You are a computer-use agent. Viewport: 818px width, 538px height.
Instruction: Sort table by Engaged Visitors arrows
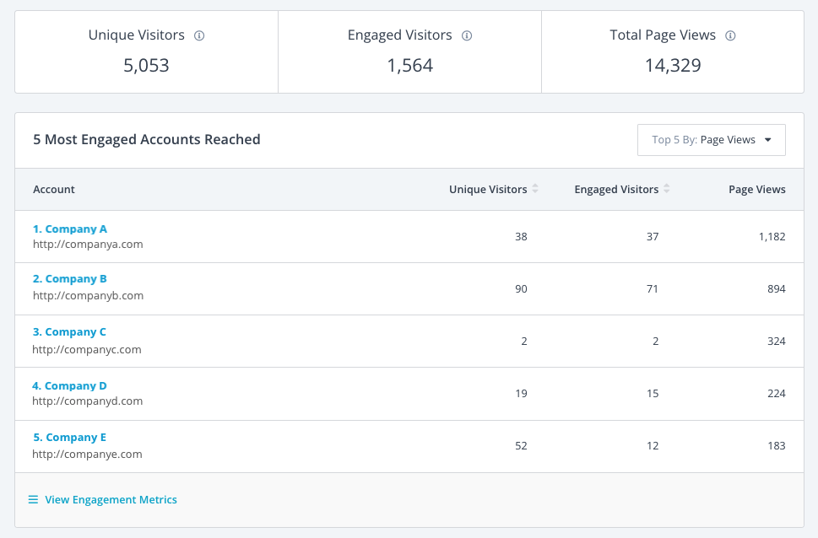point(666,189)
